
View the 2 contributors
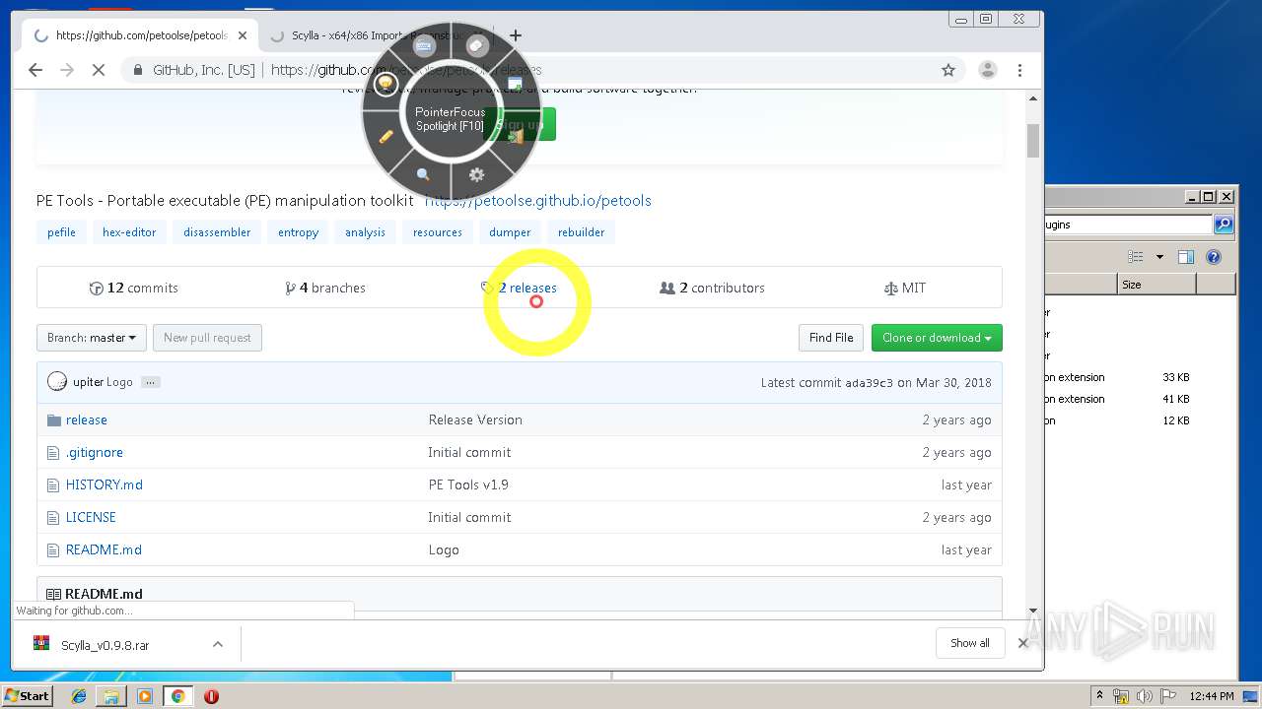point(712,288)
